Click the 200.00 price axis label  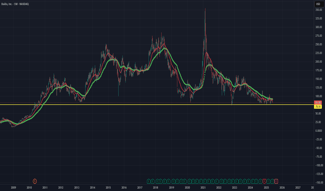click(x=319, y=62)
